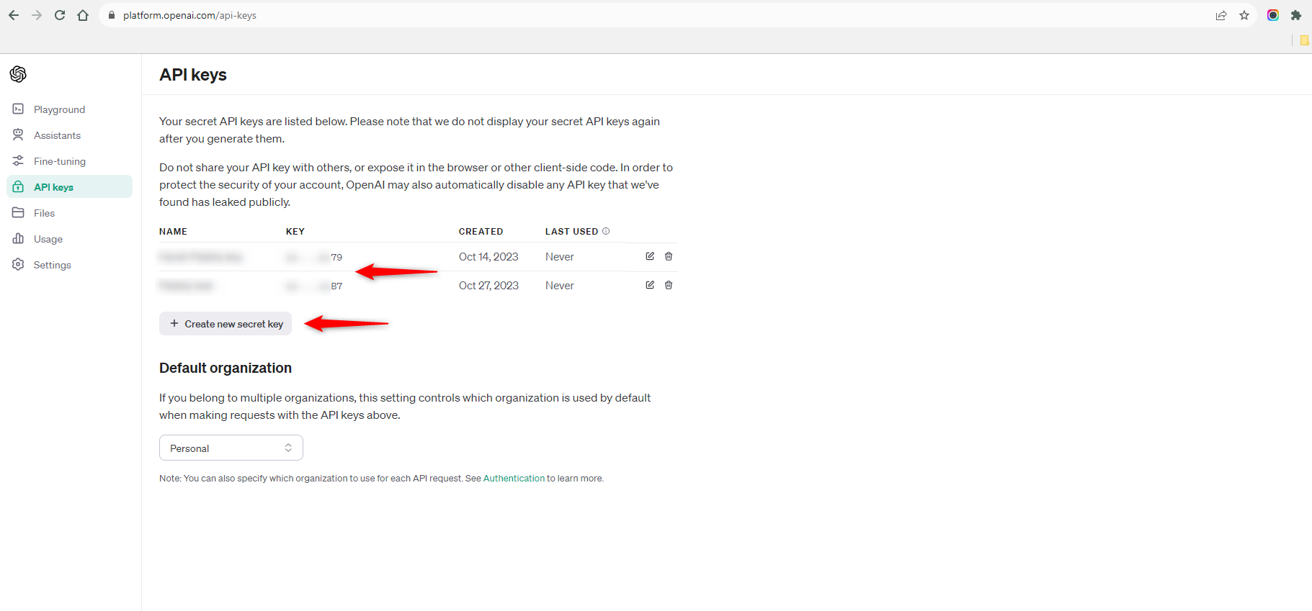This screenshot has width=1312, height=611.
Task: Delete the key created Oct 27, 2023
Action: pos(669,285)
